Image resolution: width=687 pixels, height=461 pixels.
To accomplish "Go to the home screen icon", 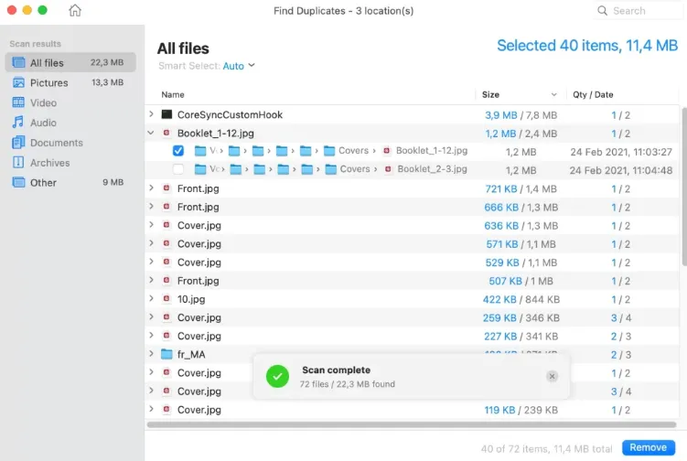I will 75,10.
